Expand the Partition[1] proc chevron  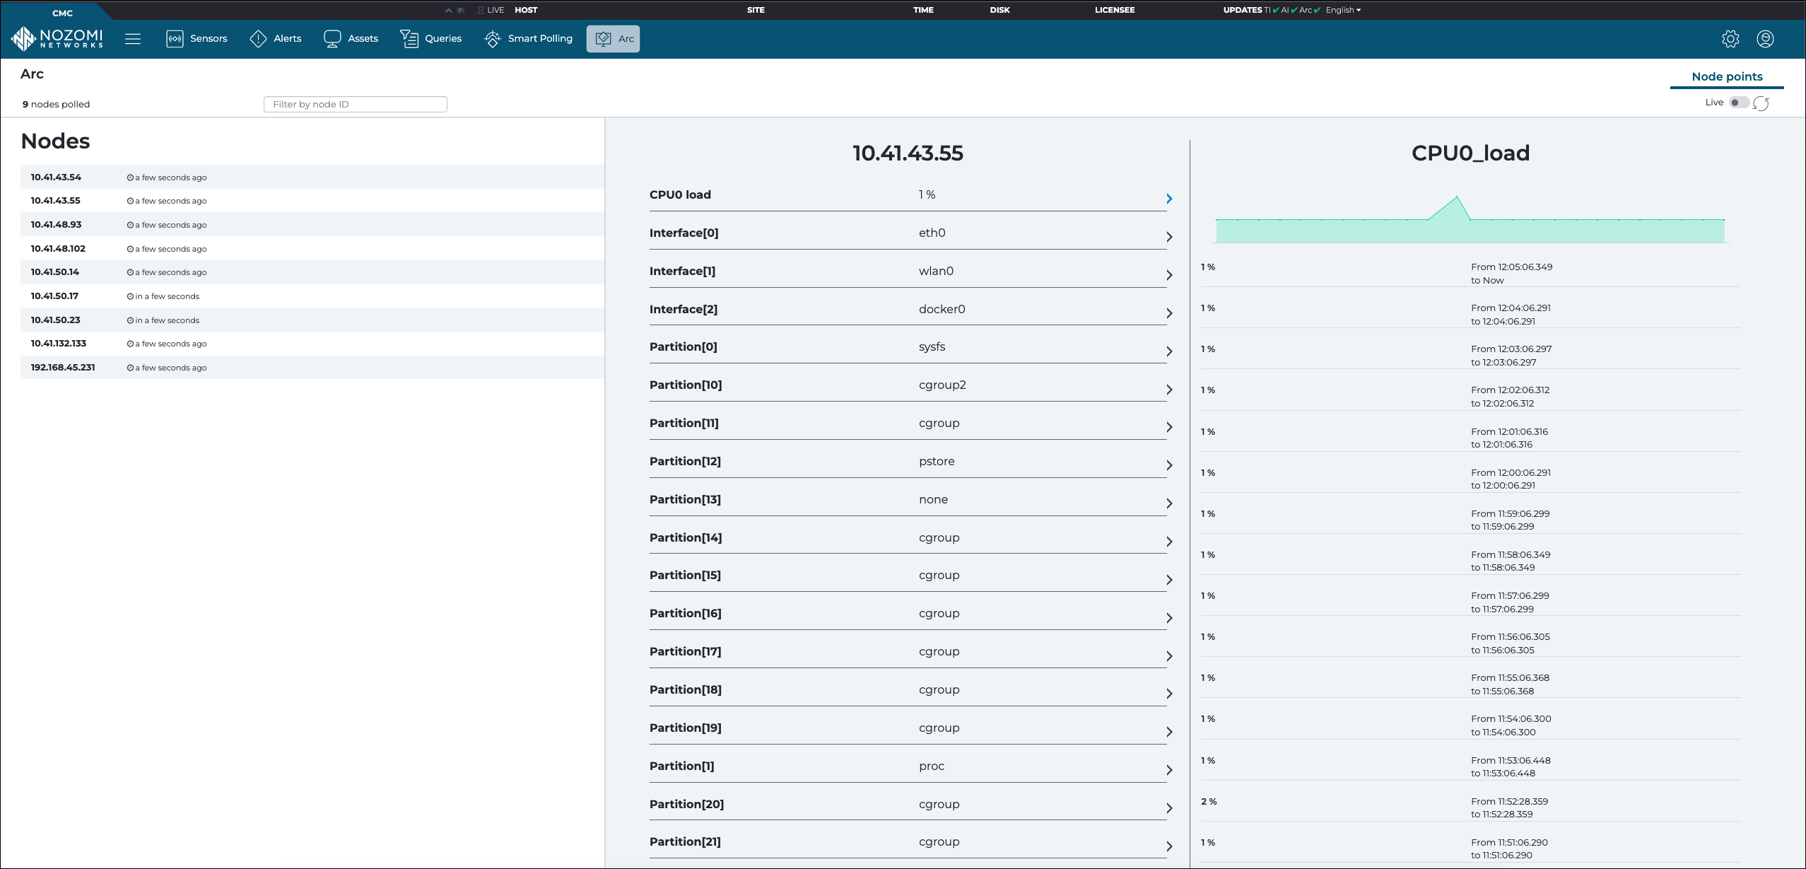coord(1169,770)
